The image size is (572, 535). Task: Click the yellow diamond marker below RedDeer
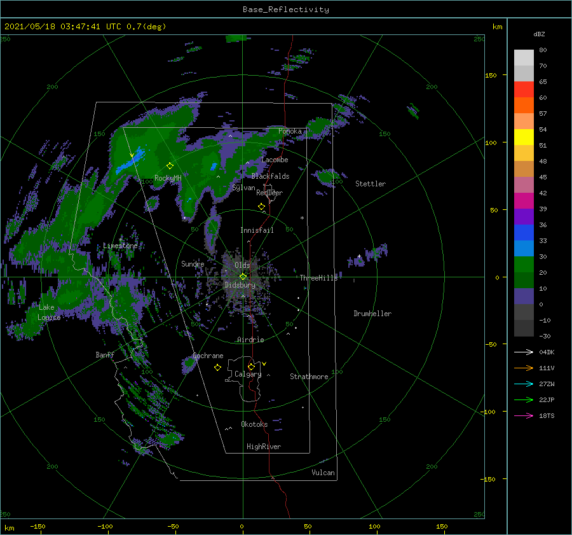[261, 207]
